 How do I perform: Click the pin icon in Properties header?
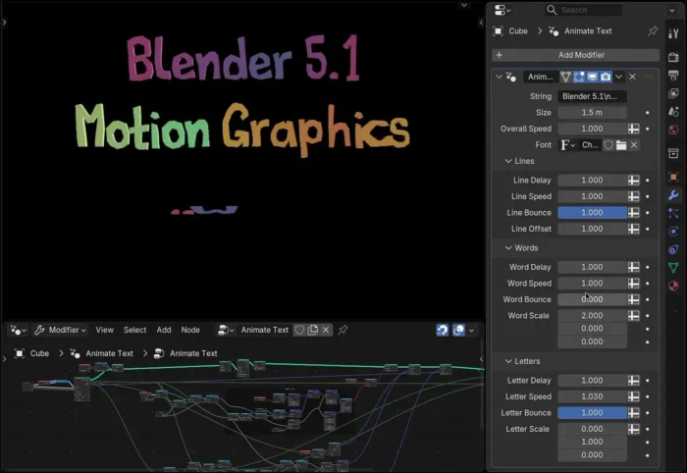pyautogui.click(x=653, y=31)
